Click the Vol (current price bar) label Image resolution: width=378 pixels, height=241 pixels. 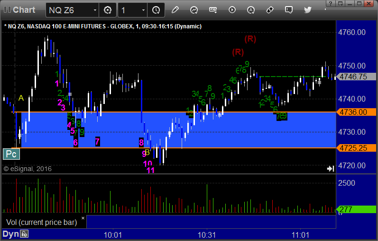[x=41, y=222]
